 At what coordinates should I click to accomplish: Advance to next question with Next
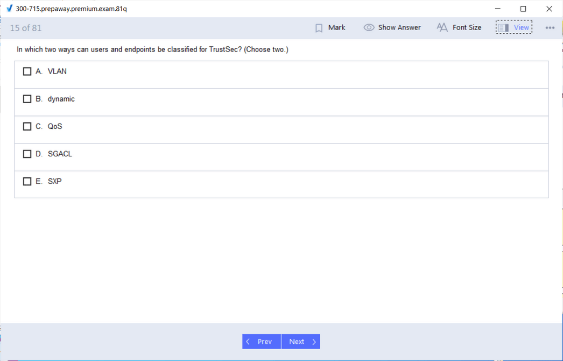301,342
